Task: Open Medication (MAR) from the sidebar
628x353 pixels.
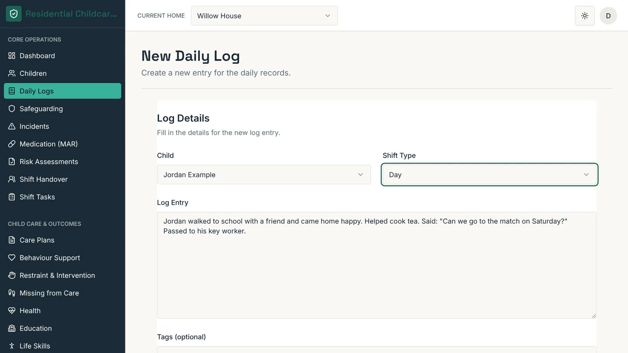Action: click(62, 144)
